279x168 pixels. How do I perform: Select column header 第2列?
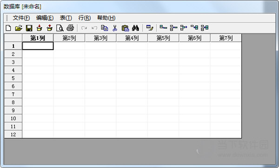[x=69, y=38]
